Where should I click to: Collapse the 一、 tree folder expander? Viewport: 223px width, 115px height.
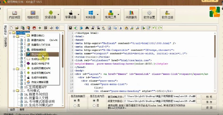point(14,37)
